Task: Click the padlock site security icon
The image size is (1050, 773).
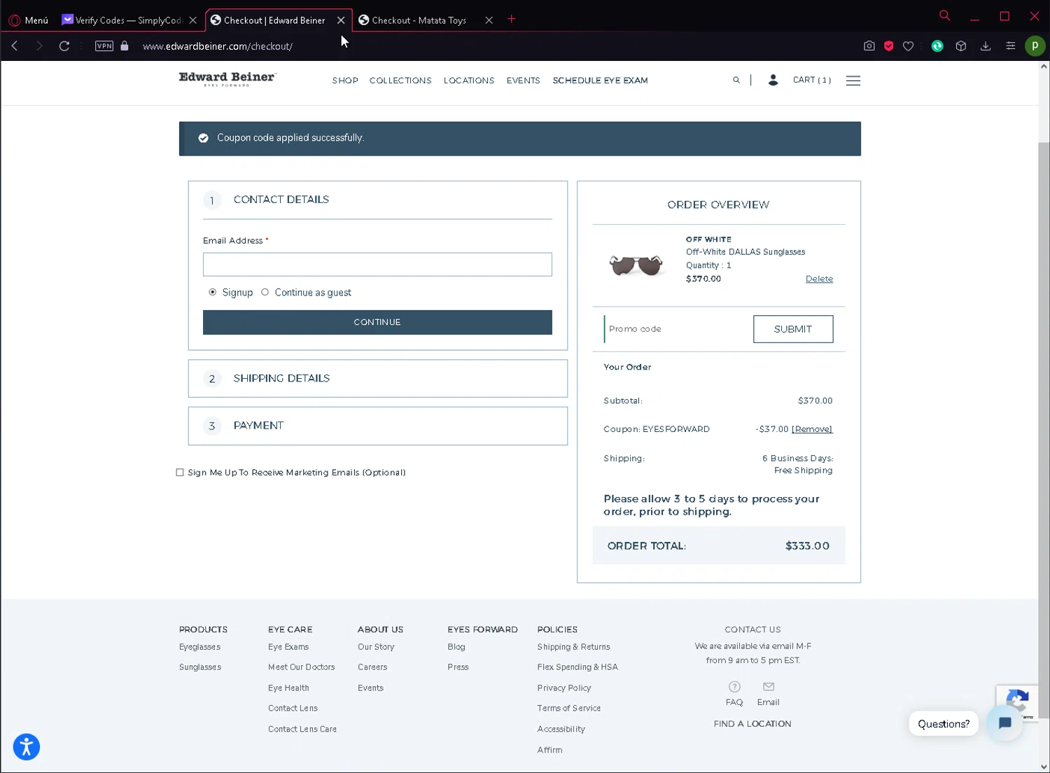Action: [x=125, y=46]
